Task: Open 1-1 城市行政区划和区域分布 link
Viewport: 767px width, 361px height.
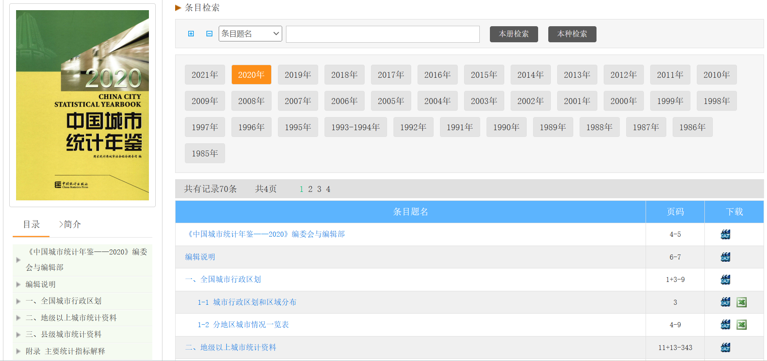Action: click(x=247, y=302)
